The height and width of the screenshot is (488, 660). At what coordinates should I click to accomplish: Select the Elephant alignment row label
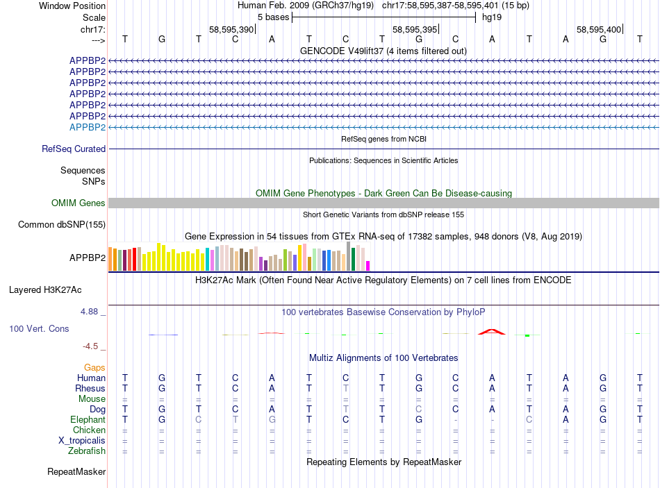point(88,419)
